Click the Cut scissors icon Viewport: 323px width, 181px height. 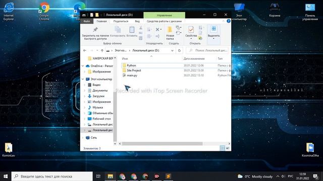click(x=141, y=28)
